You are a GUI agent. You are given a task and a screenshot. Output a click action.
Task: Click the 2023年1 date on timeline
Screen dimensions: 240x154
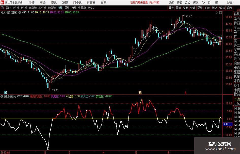tap(5, 152)
